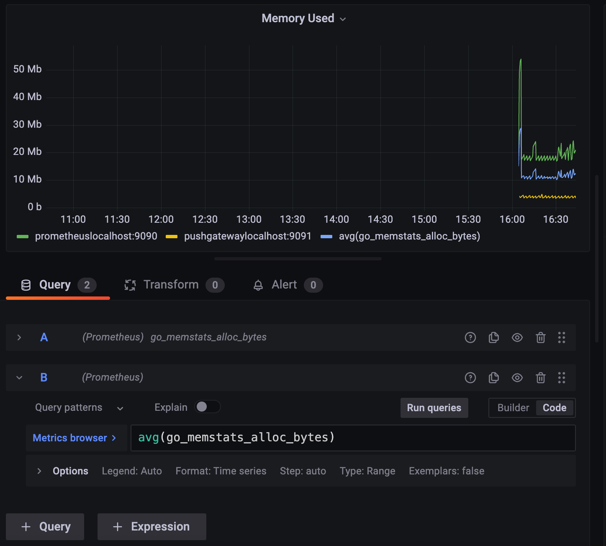Screen dimensions: 606x546
Task: Run queries
Action: pos(434,408)
